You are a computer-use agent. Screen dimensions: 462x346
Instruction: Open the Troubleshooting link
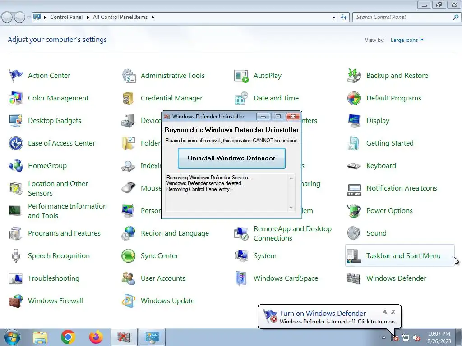click(54, 278)
